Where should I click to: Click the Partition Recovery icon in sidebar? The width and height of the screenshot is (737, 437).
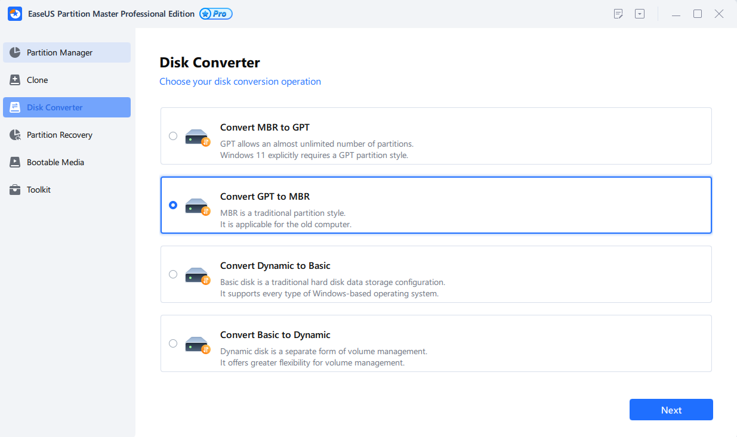click(16, 135)
